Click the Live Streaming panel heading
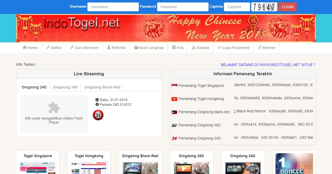The height and width of the screenshot is (174, 332). click(89, 74)
